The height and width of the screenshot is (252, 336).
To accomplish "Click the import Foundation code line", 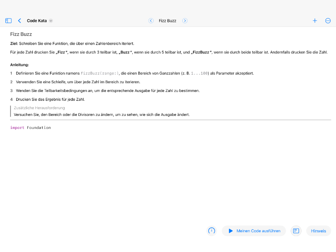I will pyautogui.click(x=30, y=127).
